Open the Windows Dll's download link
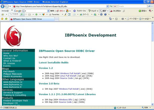Screen dimensions: 154x110 click(65, 100)
